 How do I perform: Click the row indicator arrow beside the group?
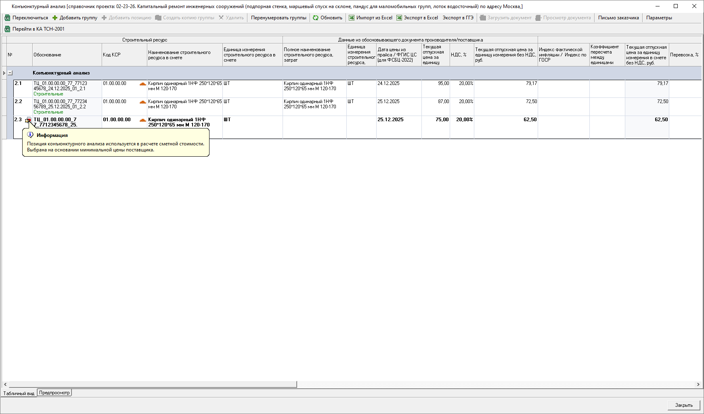[x=4, y=73]
